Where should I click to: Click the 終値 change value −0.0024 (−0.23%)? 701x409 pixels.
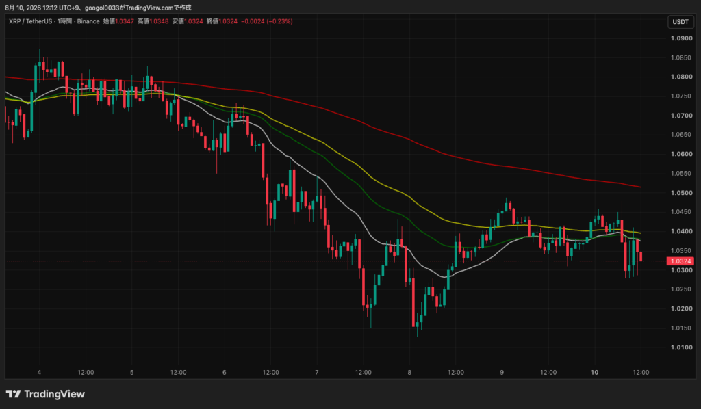point(267,21)
